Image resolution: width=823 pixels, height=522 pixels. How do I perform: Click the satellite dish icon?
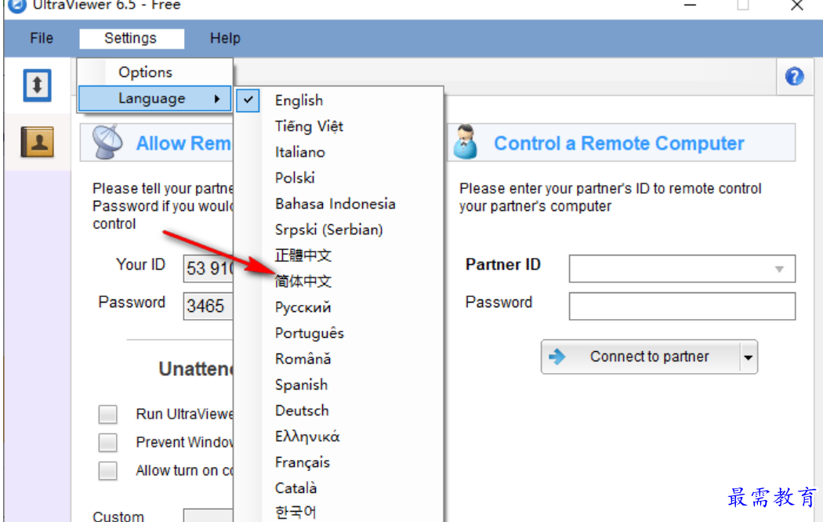(107, 143)
